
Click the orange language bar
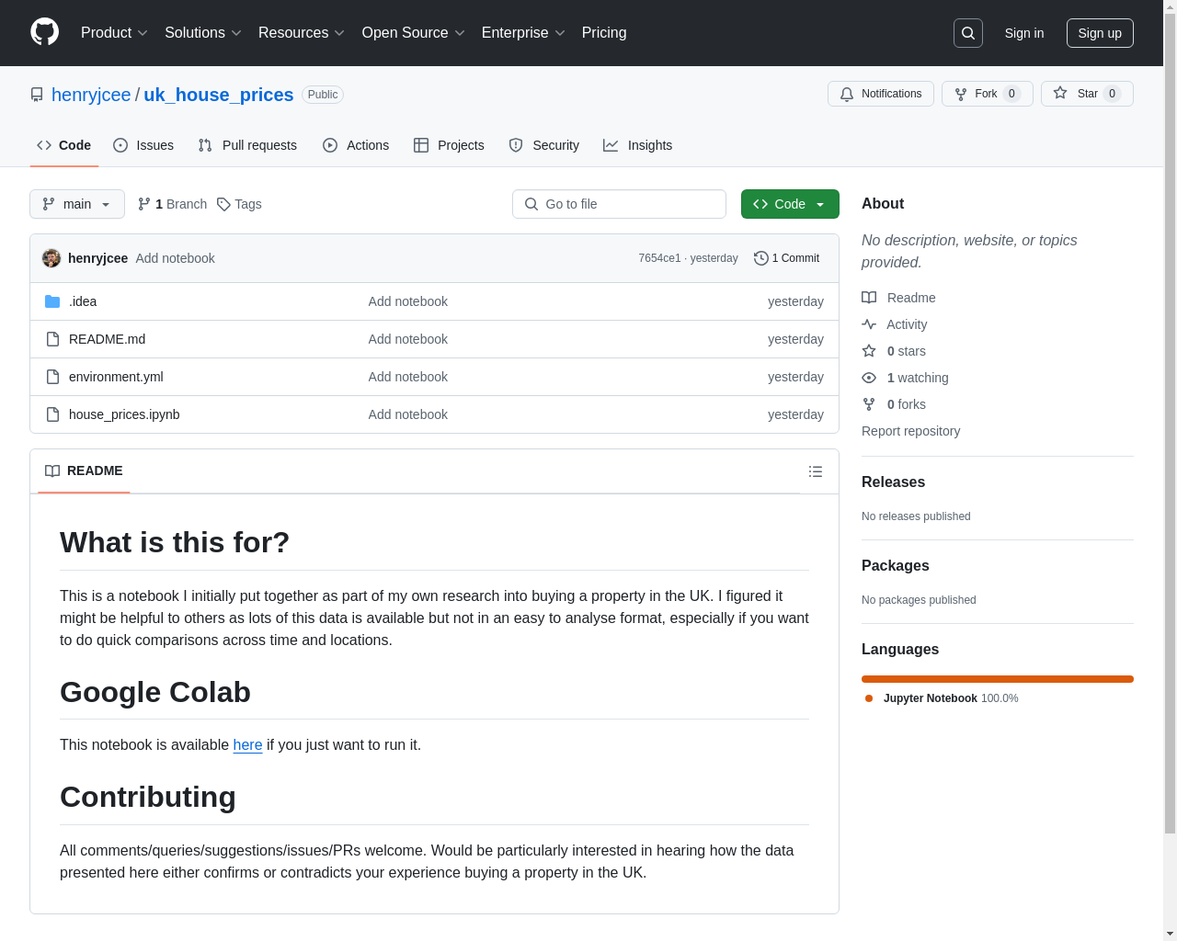tap(998, 679)
